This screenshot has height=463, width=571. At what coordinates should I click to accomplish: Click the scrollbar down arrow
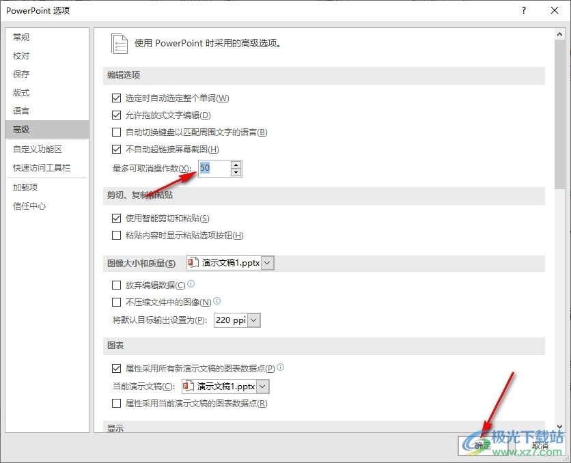pos(559,427)
